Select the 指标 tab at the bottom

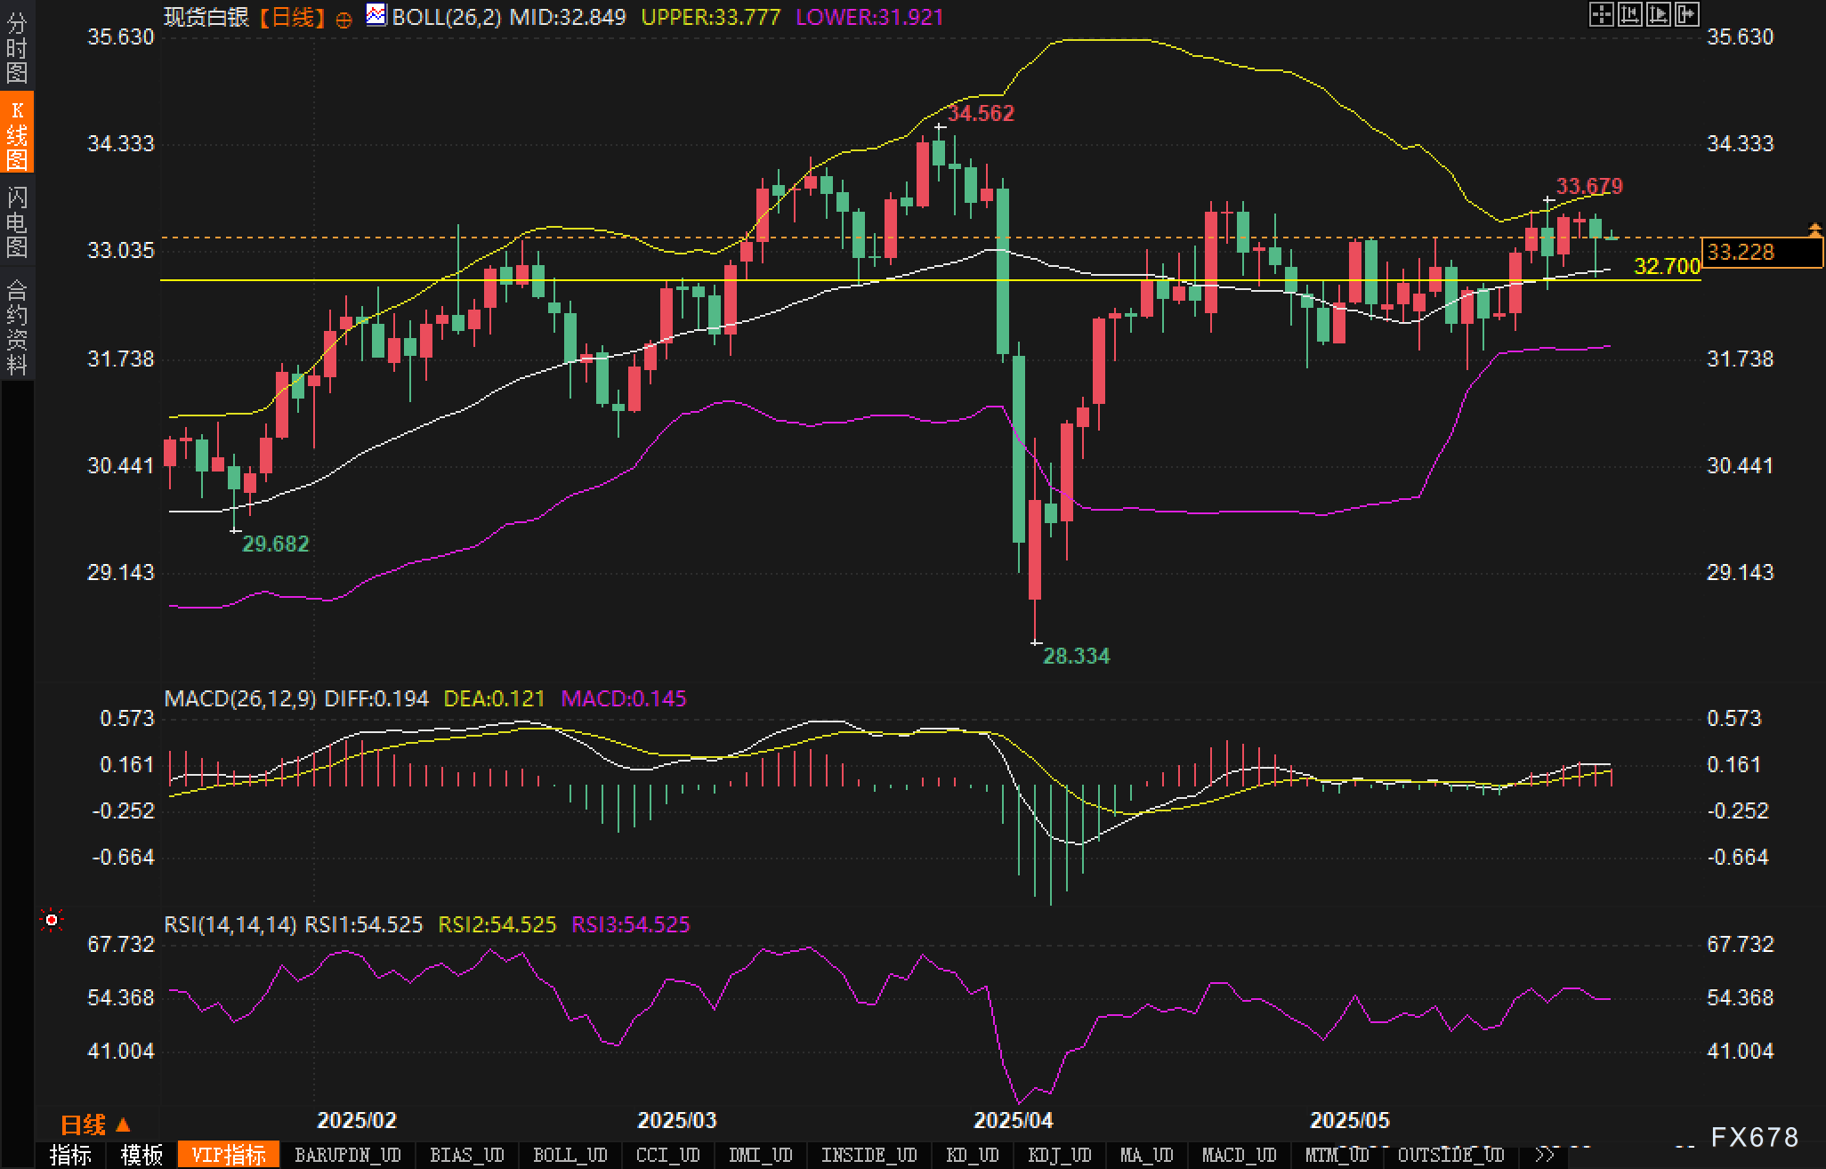(x=71, y=1155)
